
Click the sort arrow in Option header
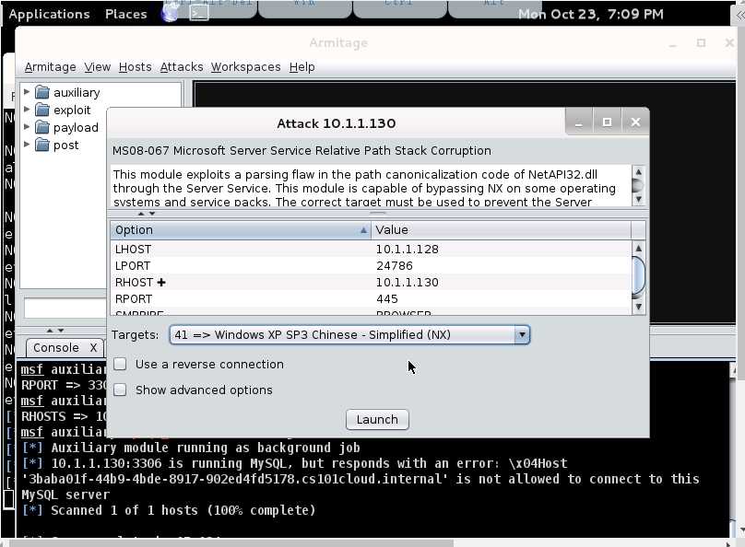coord(363,230)
